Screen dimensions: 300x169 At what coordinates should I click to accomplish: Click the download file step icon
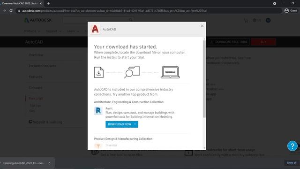click(x=99, y=72)
